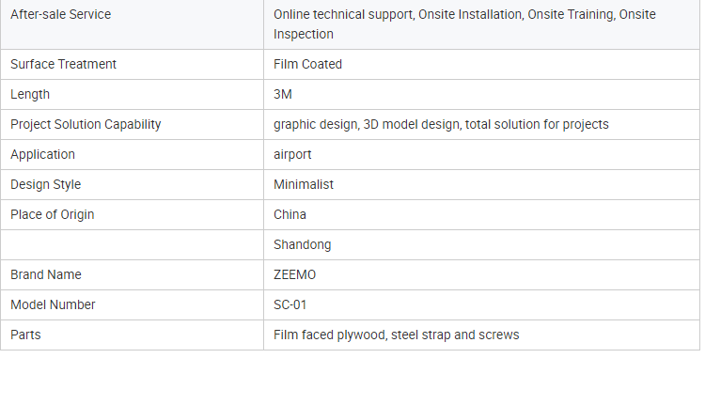This screenshot has height=405, width=705.
Task: Click the Project Solution Capability label
Action: tap(86, 125)
